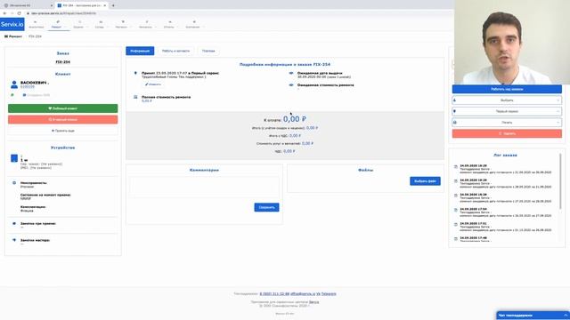Open the Первый сервис location dropdown
The image size is (570, 320).
coord(507,111)
